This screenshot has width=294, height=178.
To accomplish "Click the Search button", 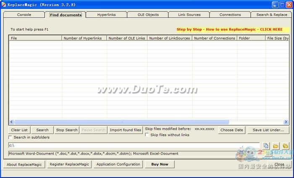I will 42,130.
